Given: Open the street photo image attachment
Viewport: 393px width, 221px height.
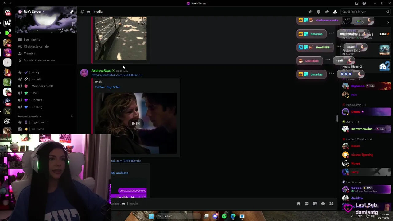Looking at the screenshot, I should [x=121, y=38].
